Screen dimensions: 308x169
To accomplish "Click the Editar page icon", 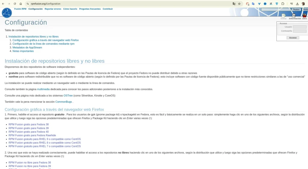I will click(284, 16).
